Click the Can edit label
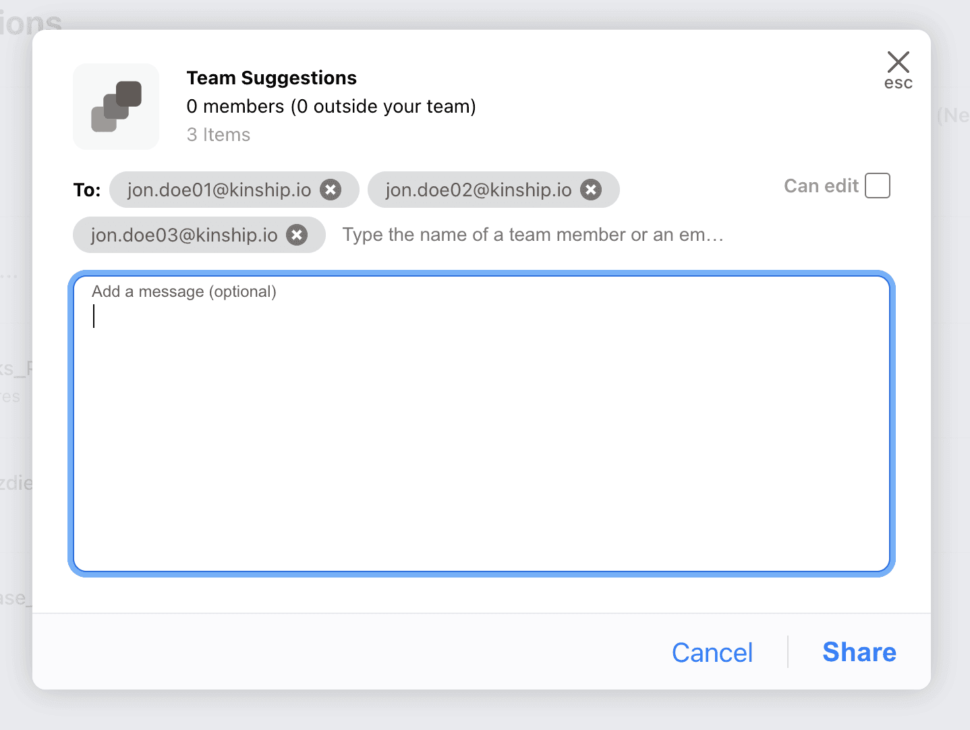 [821, 186]
